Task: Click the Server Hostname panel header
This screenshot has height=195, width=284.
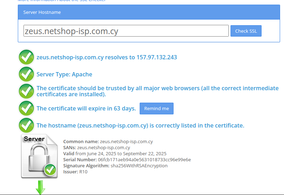Action: [x=149, y=12]
